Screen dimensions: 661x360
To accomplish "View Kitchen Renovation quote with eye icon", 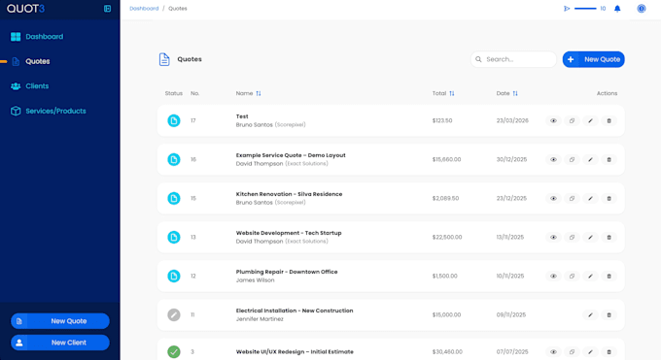I will click(x=553, y=198).
